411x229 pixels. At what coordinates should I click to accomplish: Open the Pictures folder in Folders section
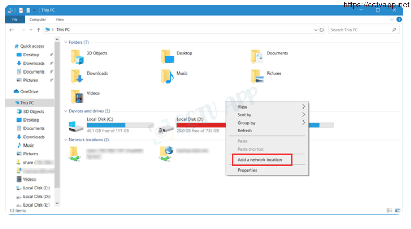pyautogui.click(x=257, y=76)
